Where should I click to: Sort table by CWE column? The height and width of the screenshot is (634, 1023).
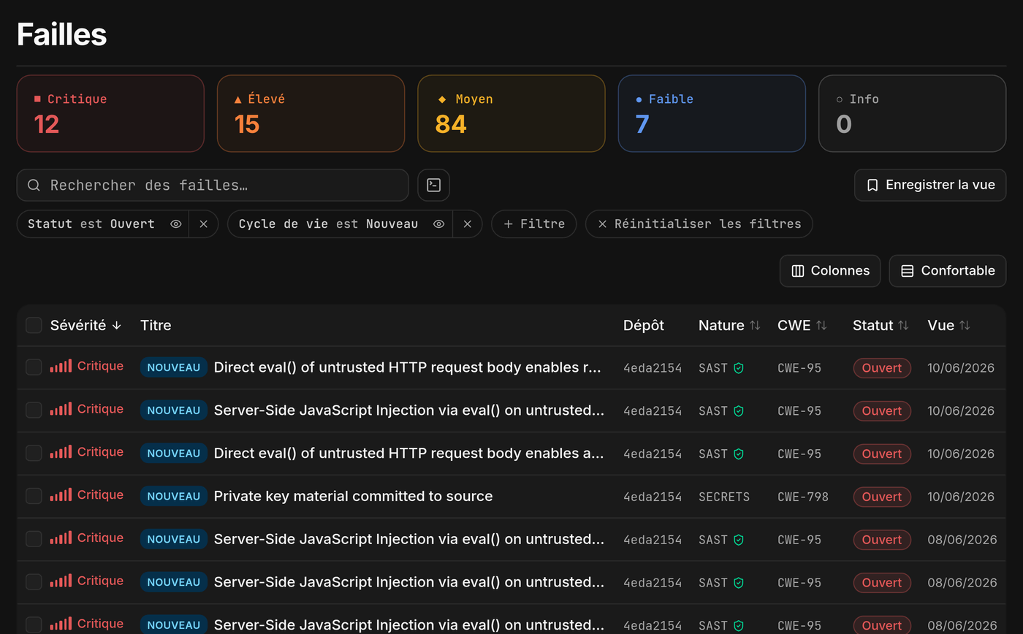[802, 326]
